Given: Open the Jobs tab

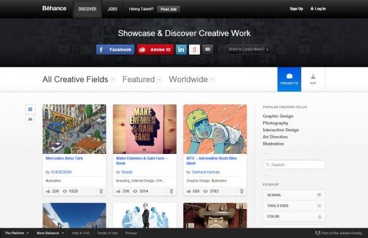Looking at the screenshot, I should pyautogui.click(x=112, y=9).
